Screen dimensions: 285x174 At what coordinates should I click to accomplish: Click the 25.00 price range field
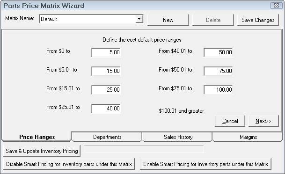pyautogui.click(x=106, y=90)
